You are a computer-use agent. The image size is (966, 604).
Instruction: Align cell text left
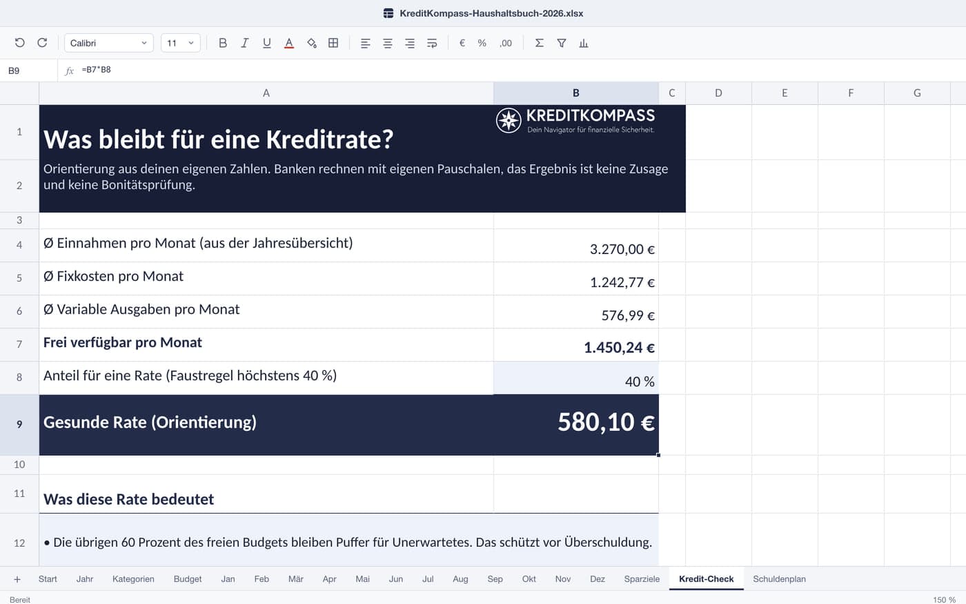tap(366, 43)
